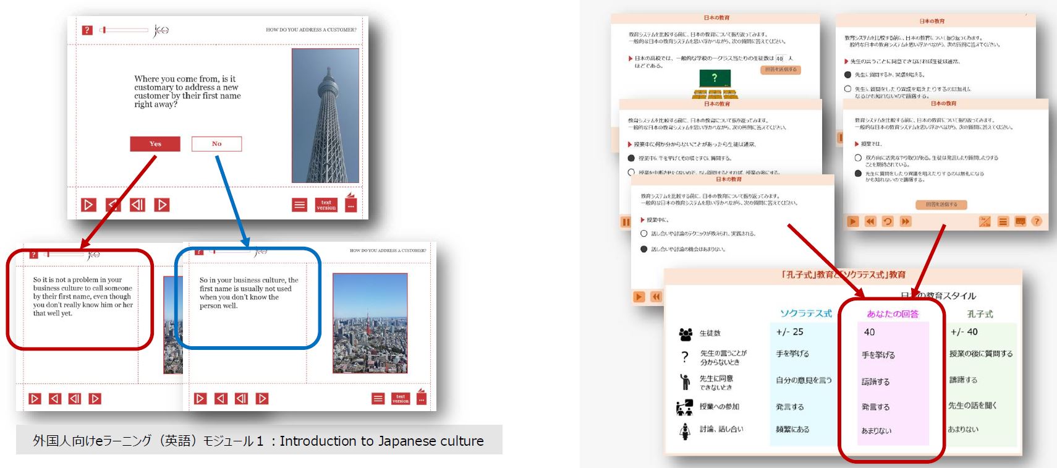Click the Tokyo Tower cityscape photo
The height and width of the screenshot is (468, 1057).
click(370, 323)
